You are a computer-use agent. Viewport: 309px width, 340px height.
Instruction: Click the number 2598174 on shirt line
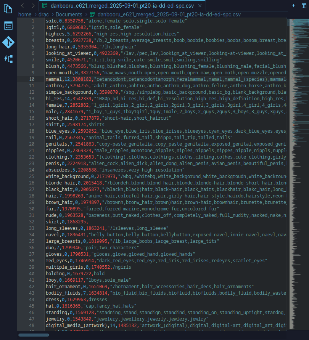[76, 125]
